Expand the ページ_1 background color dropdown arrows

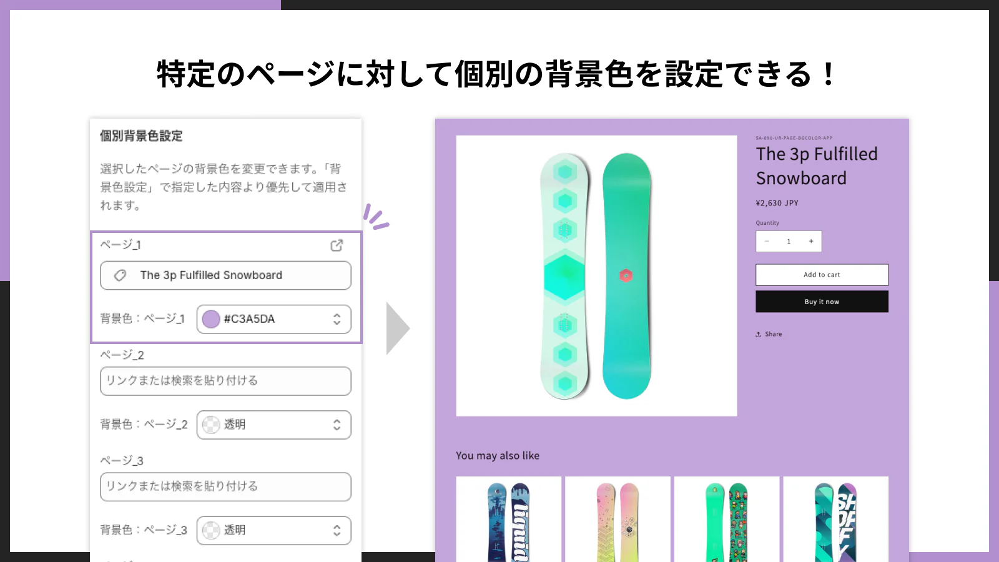tap(337, 319)
